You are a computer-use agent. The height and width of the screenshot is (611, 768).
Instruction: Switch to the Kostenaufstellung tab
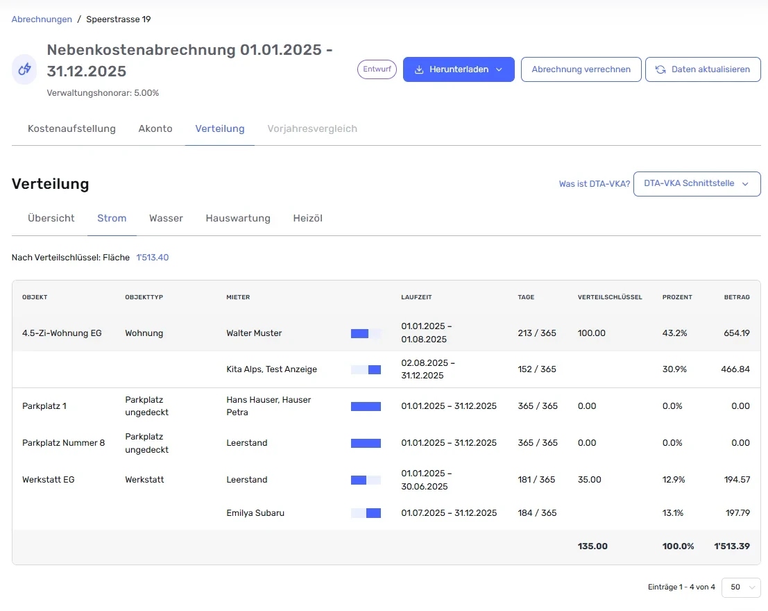tap(71, 128)
